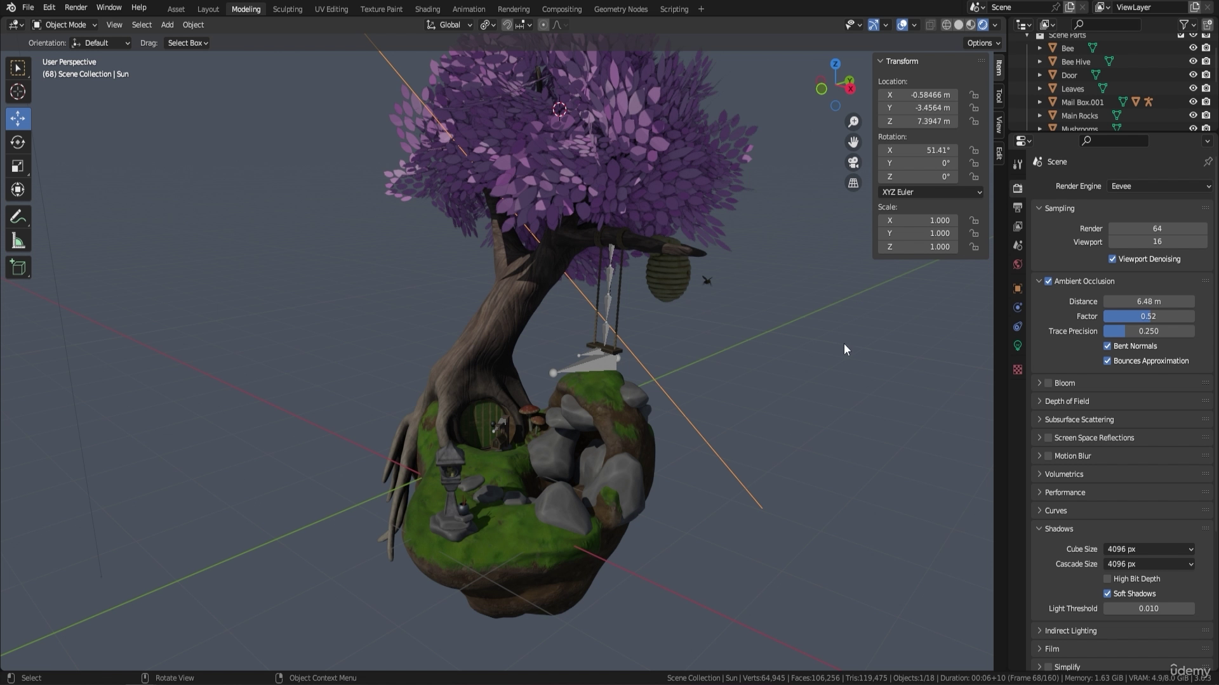Screen dimensions: 1219x685
Task: Select the Add Cube tool
Action: (18, 268)
